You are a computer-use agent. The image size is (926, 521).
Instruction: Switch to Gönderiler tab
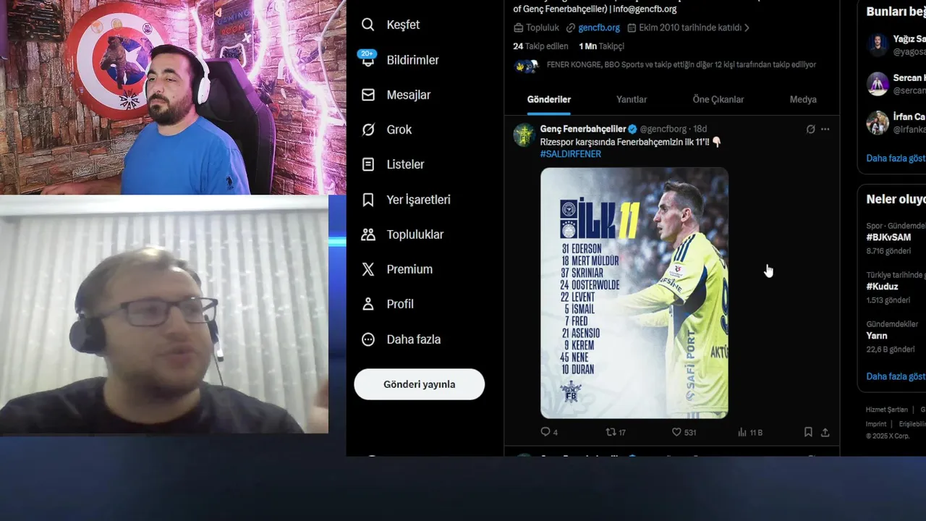548,99
